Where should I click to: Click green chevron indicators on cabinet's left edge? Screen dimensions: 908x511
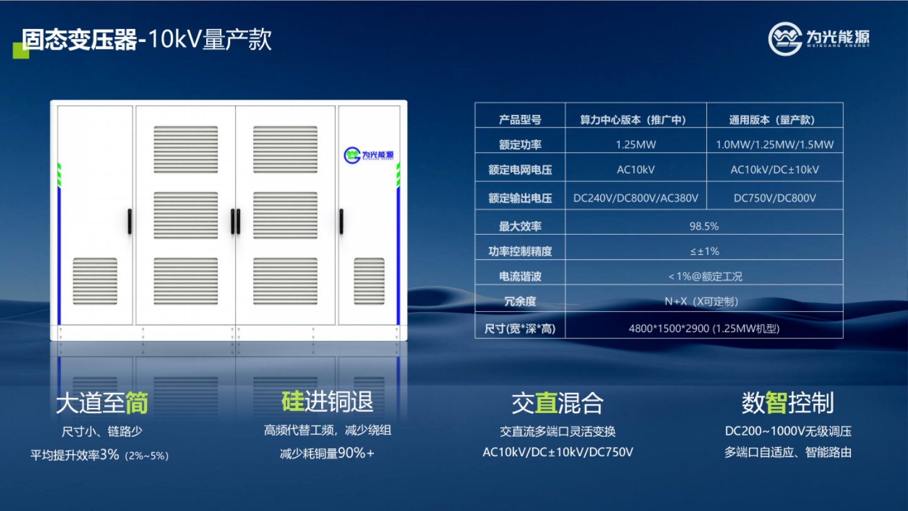(58, 174)
